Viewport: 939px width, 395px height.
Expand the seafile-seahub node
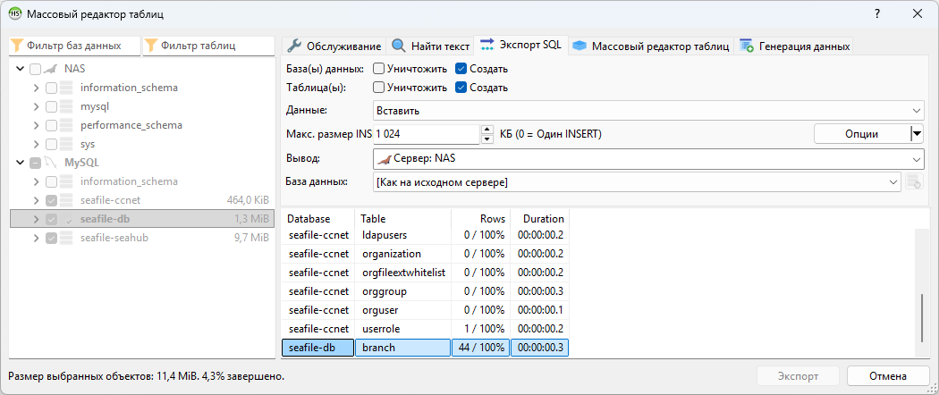point(37,238)
